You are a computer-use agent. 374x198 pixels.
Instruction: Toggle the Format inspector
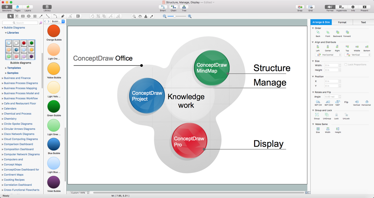(330, 7)
